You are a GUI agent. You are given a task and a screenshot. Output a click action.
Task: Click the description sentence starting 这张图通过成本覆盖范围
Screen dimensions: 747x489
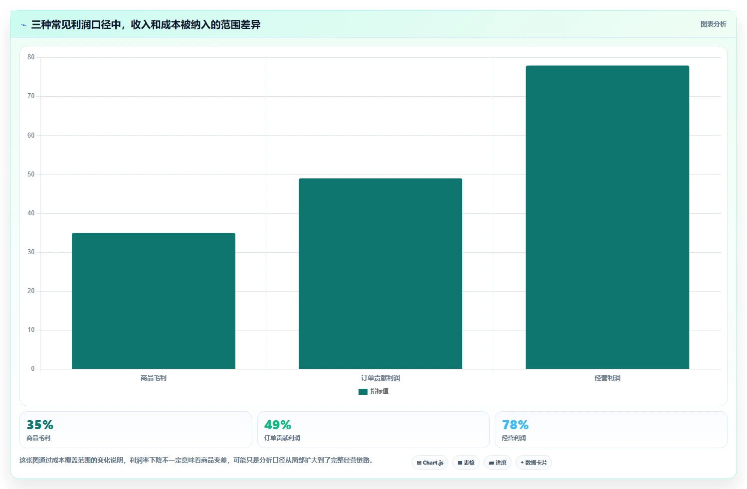[196, 460]
